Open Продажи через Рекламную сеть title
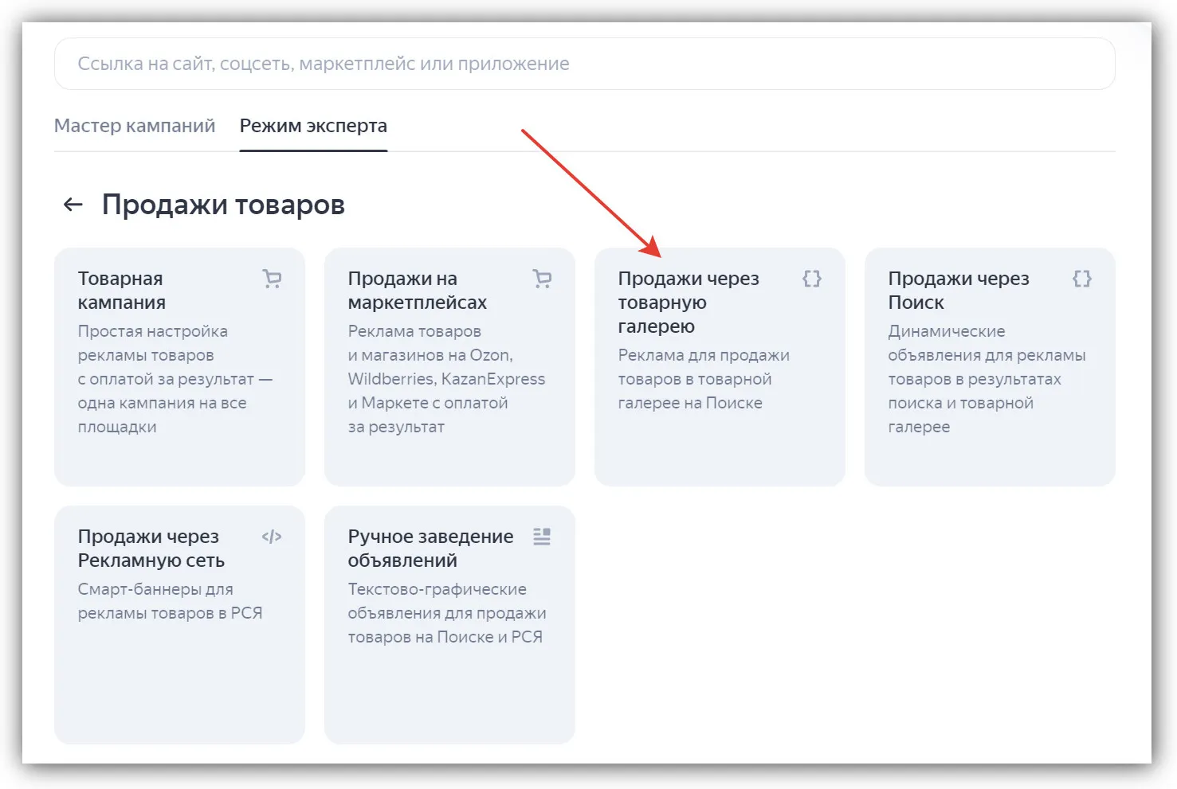Viewport: 1177px width, 789px height. 151,549
